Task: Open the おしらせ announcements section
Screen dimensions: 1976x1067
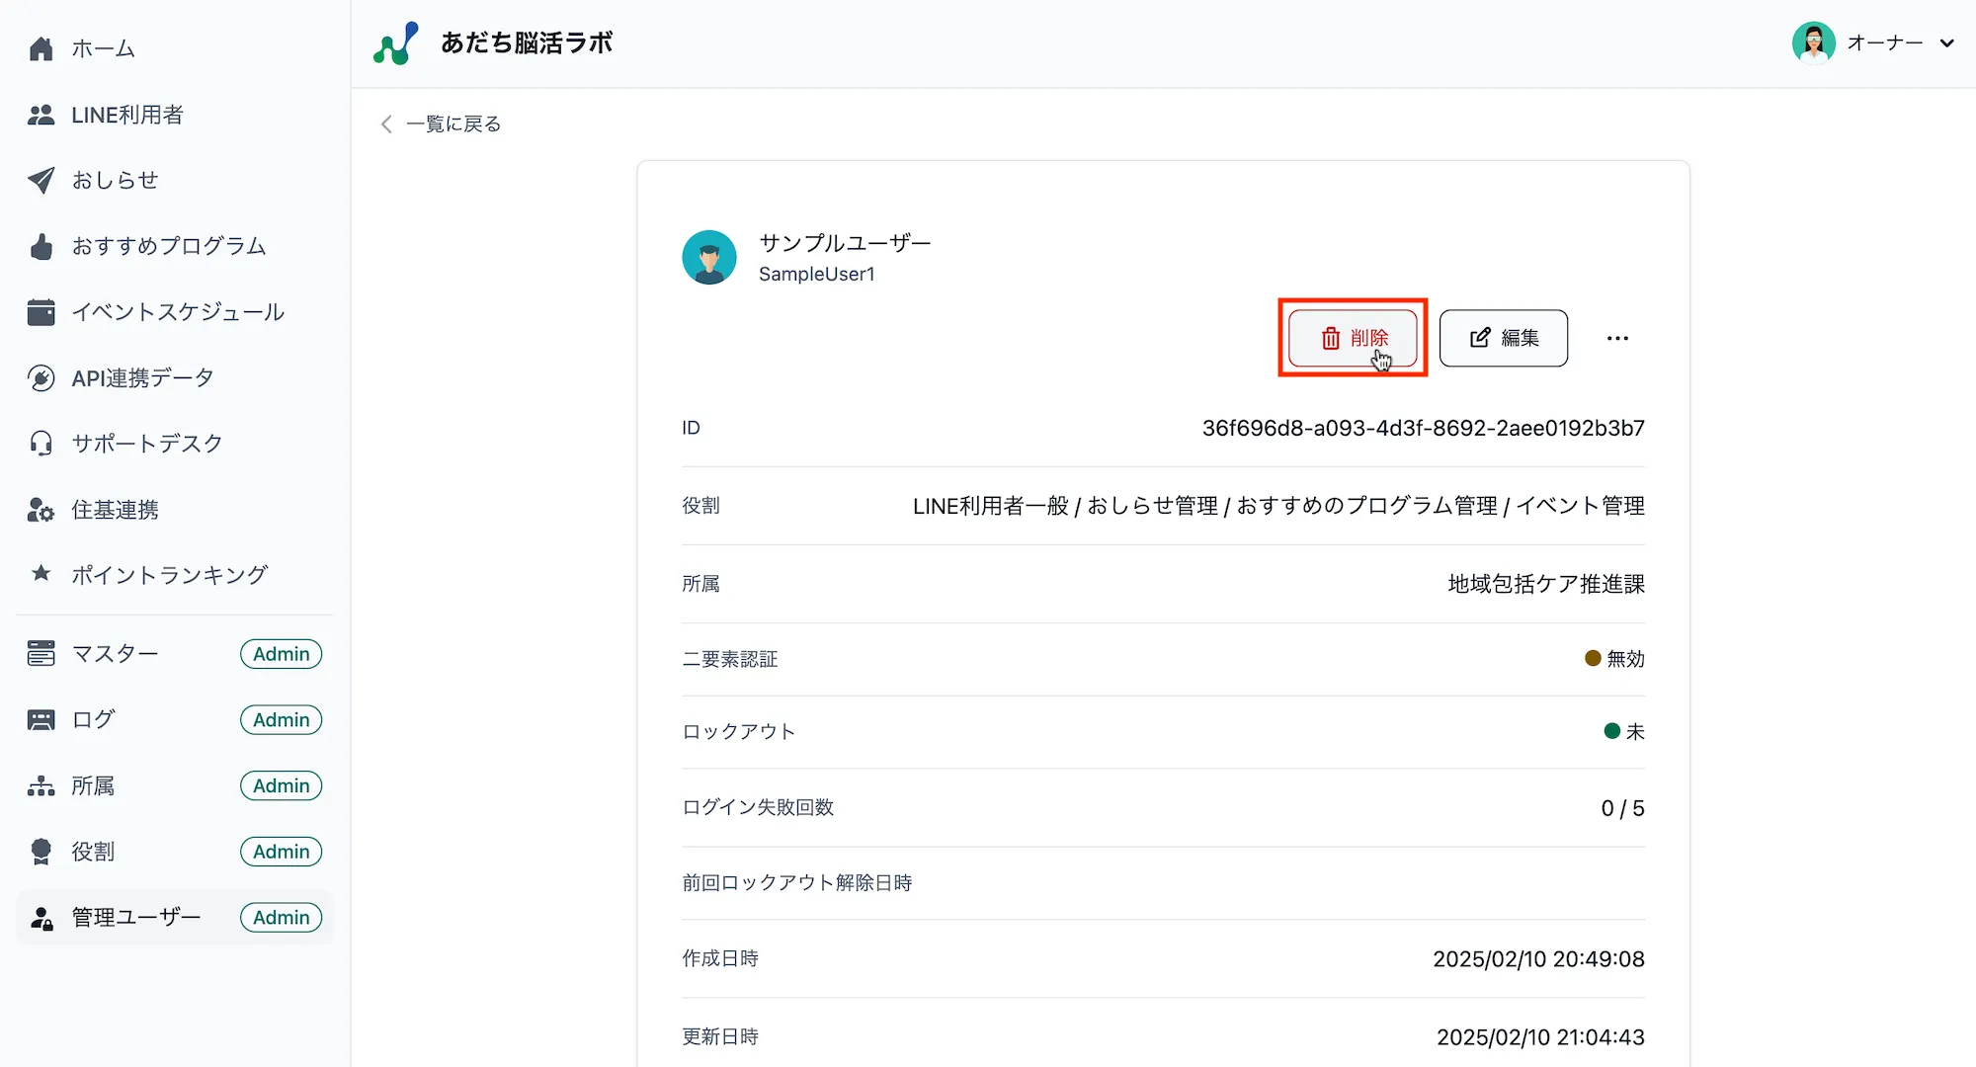Action: [x=116, y=180]
